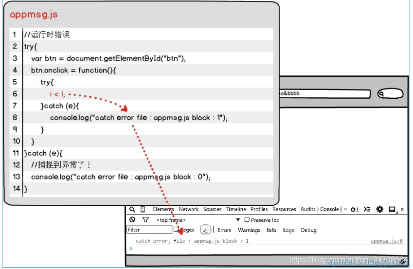This screenshot has height=269, width=413.
Task: Open the top frame dropdown
Action: pos(198,220)
